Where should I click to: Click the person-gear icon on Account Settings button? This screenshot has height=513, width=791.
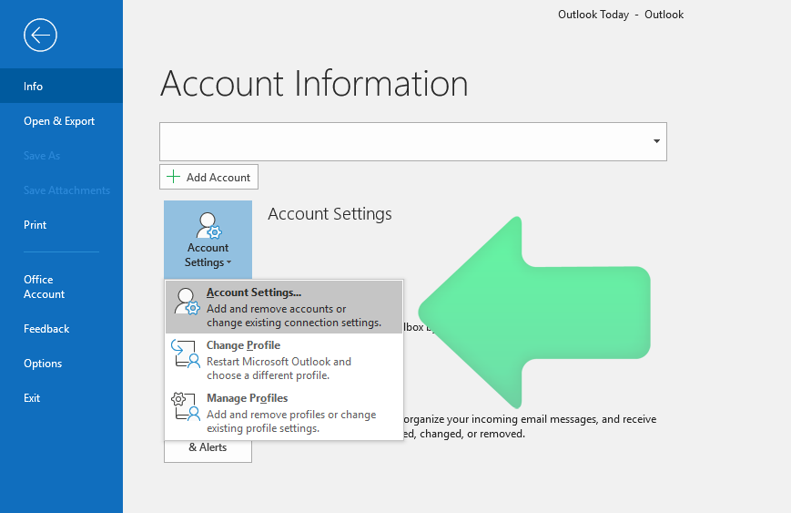tap(208, 225)
